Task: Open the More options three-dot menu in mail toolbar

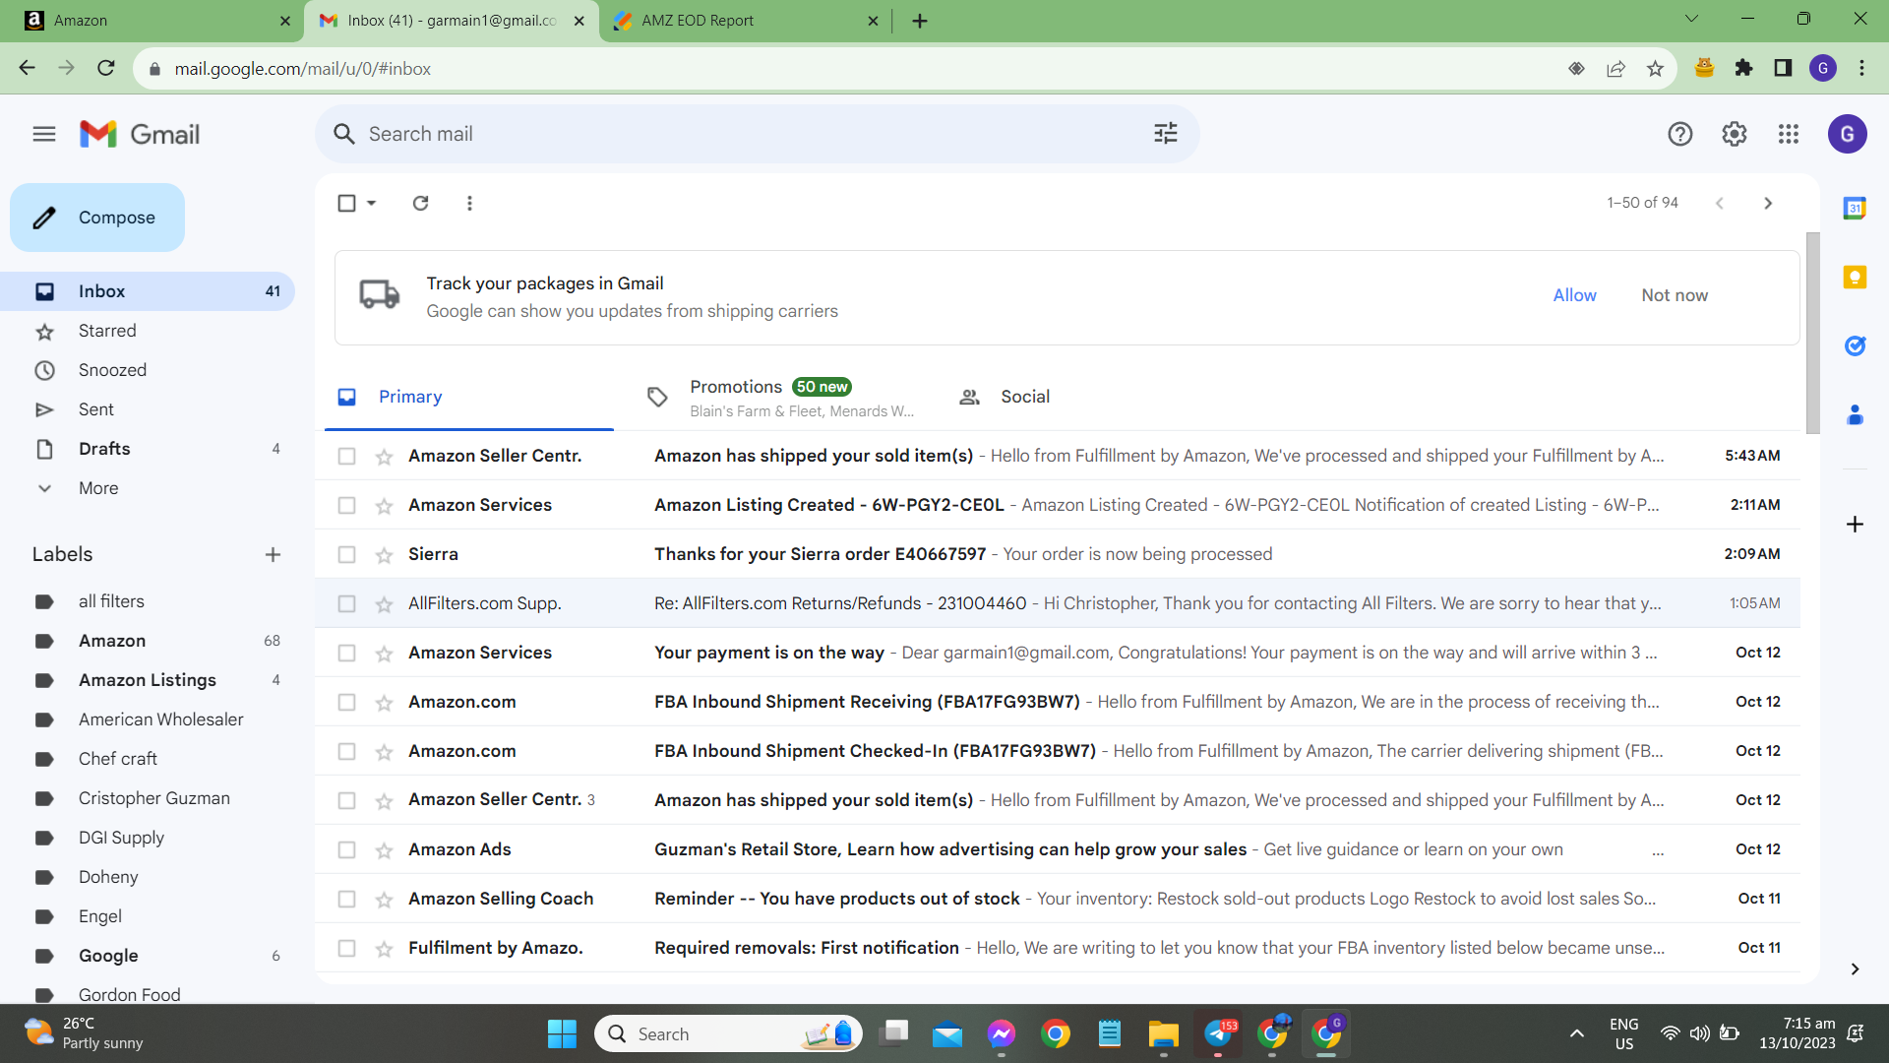Action: point(469,203)
